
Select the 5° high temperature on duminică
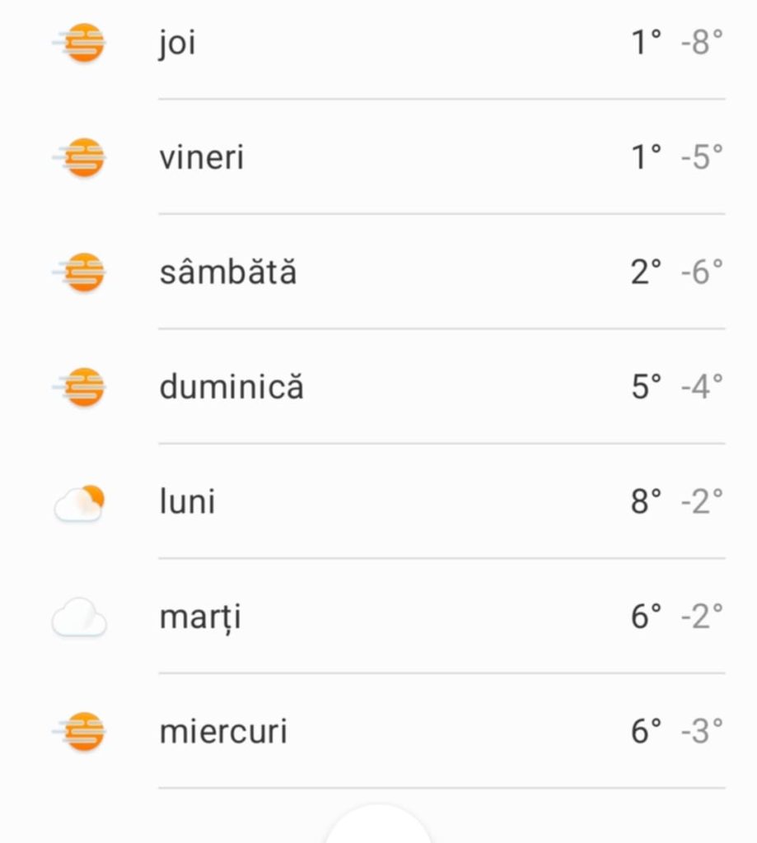coord(647,387)
